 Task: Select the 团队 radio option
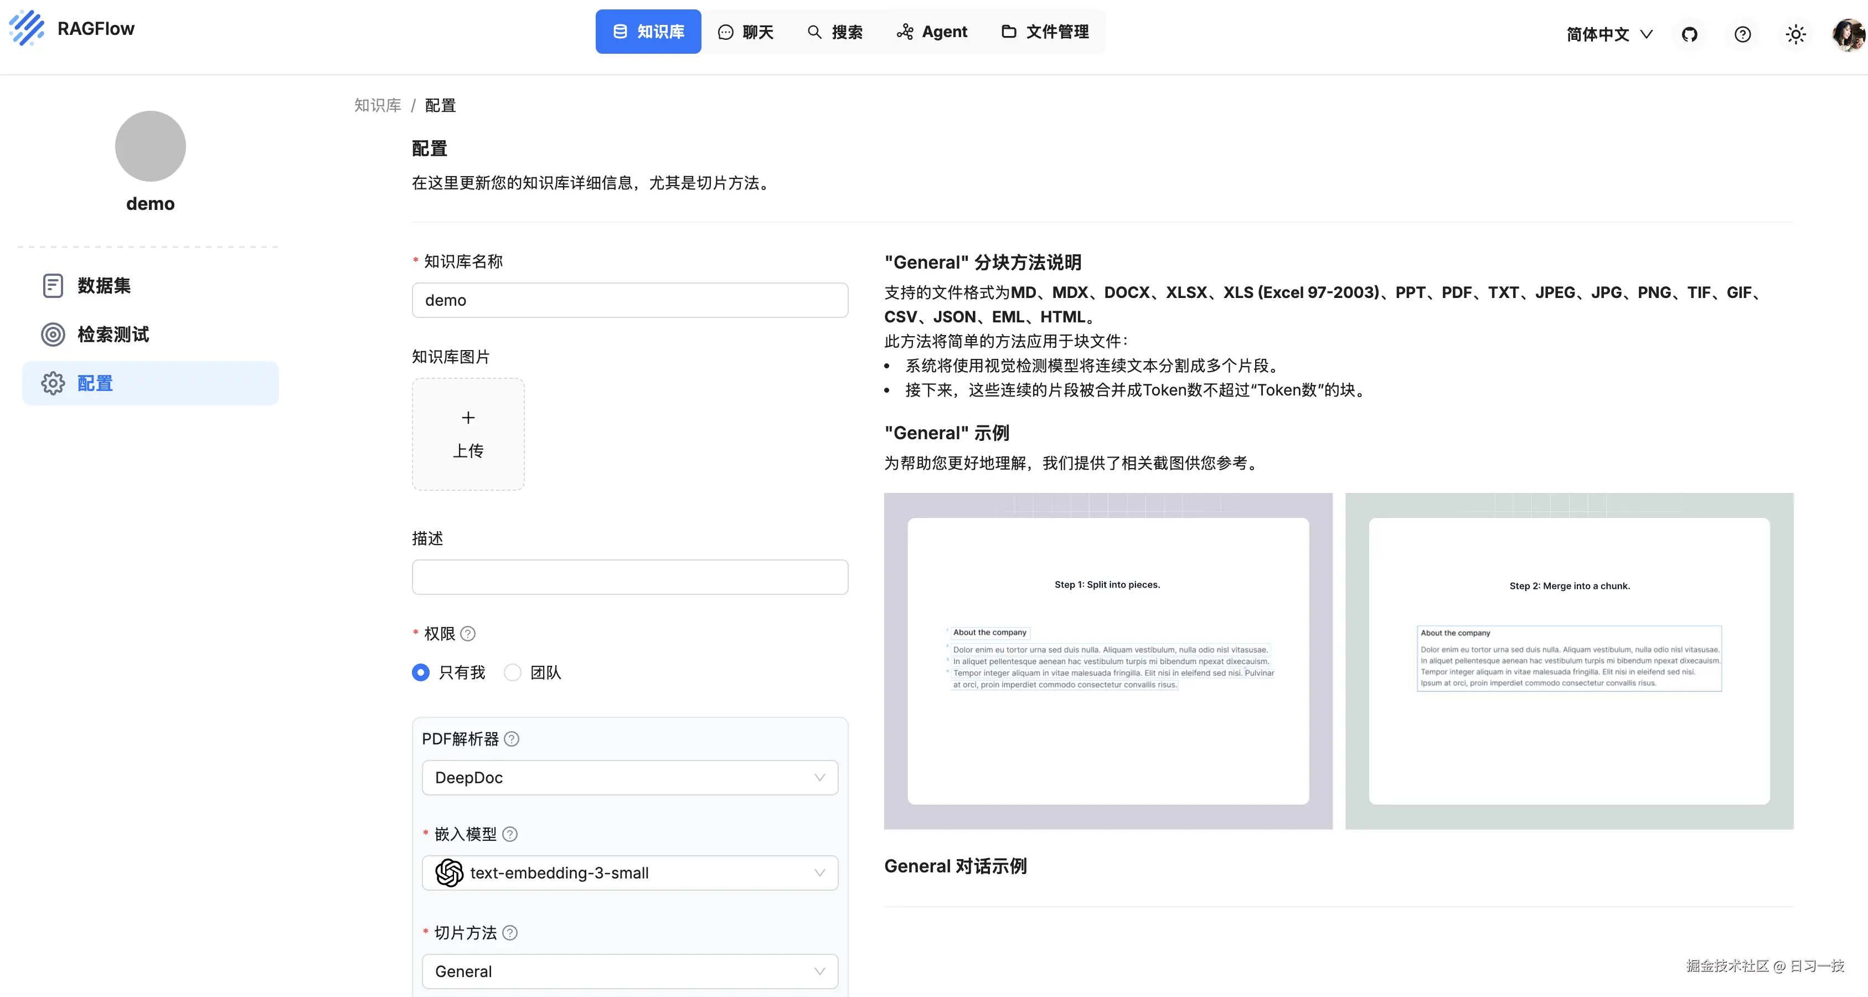tap(513, 672)
